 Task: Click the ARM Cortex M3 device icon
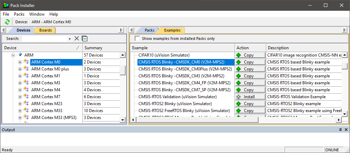[x=26, y=83]
